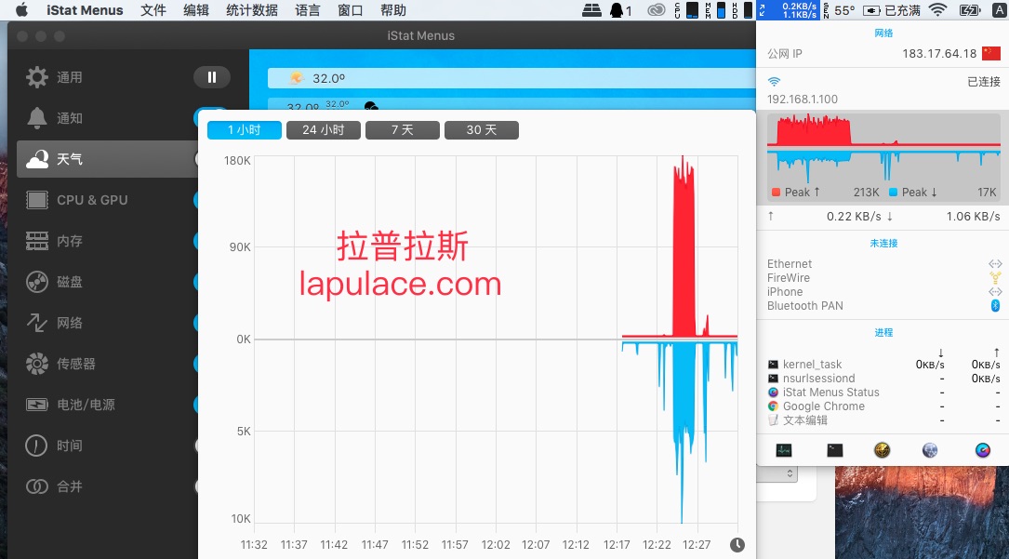Image resolution: width=1009 pixels, height=559 pixels.
Task: Open the CPU meter in menu bar
Action: pyautogui.click(x=686, y=10)
